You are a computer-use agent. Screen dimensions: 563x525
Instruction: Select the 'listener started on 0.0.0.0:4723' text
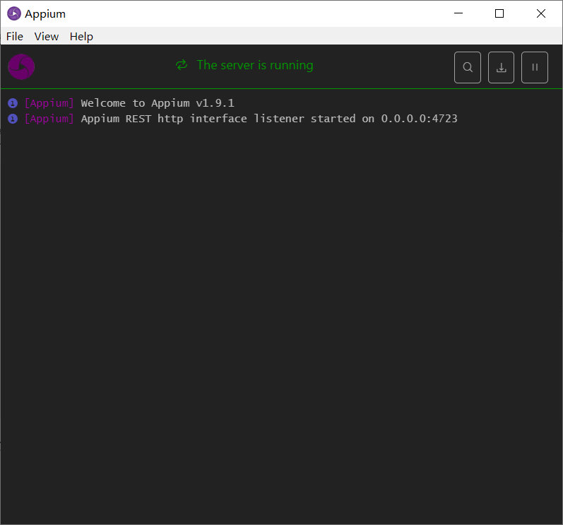point(355,119)
